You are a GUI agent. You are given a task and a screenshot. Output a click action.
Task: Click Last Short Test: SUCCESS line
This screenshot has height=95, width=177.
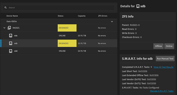click(135, 71)
